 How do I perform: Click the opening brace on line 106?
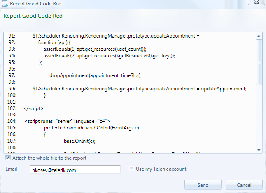(45, 134)
